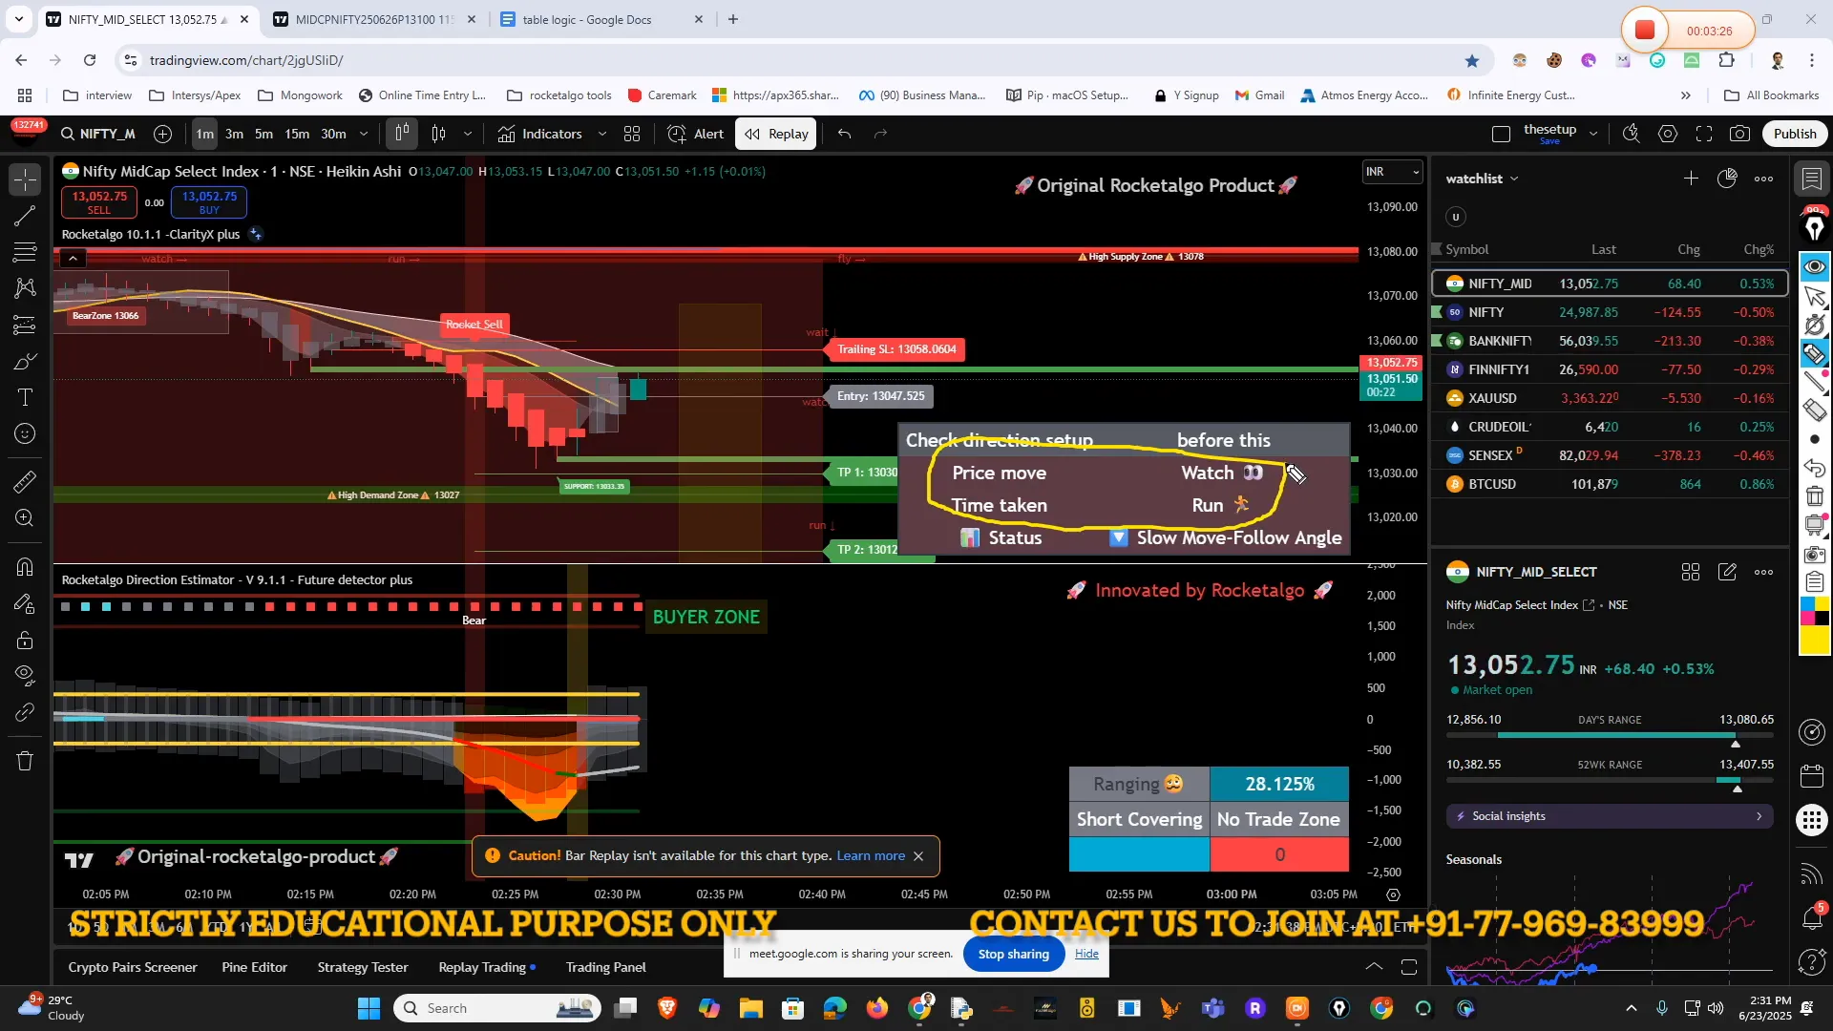Image resolution: width=1833 pixels, height=1031 pixels.
Task: Expand the time interval dropdown arrow
Action: coord(364,134)
